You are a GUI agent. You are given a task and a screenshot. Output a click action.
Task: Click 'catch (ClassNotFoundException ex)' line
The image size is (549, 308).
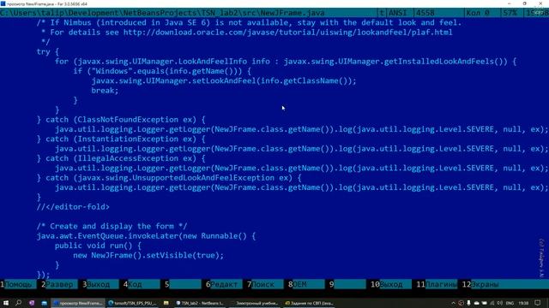(121, 120)
